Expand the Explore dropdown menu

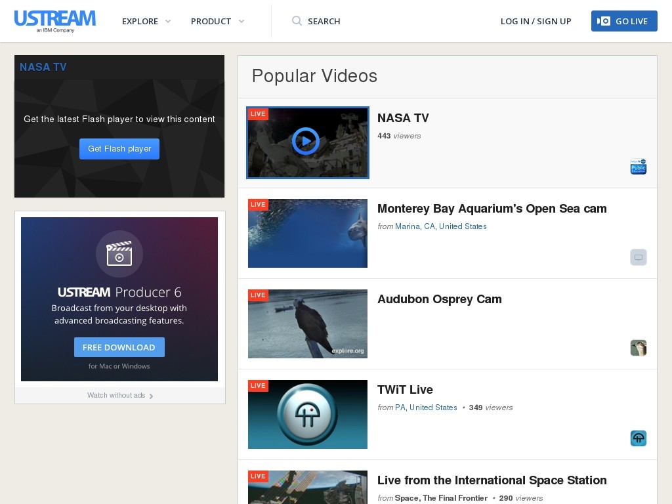(x=168, y=21)
